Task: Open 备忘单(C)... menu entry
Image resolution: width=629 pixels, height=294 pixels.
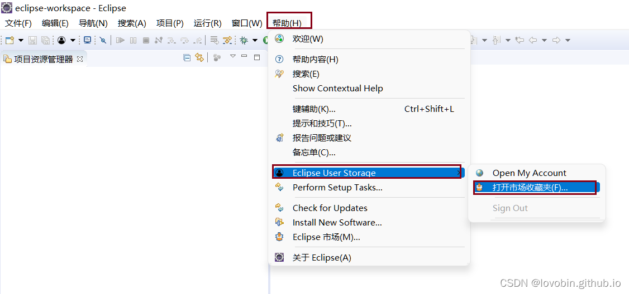Action: [369, 153]
